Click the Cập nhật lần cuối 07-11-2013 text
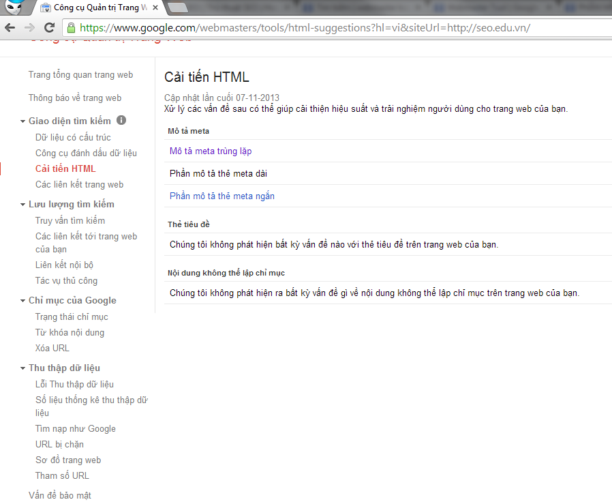Screen dimensions: 612x502 (221, 98)
